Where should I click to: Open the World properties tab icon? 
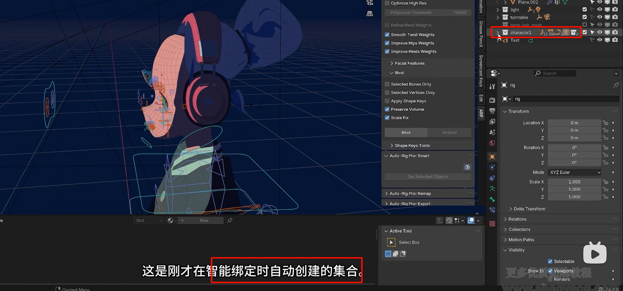(x=492, y=143)
